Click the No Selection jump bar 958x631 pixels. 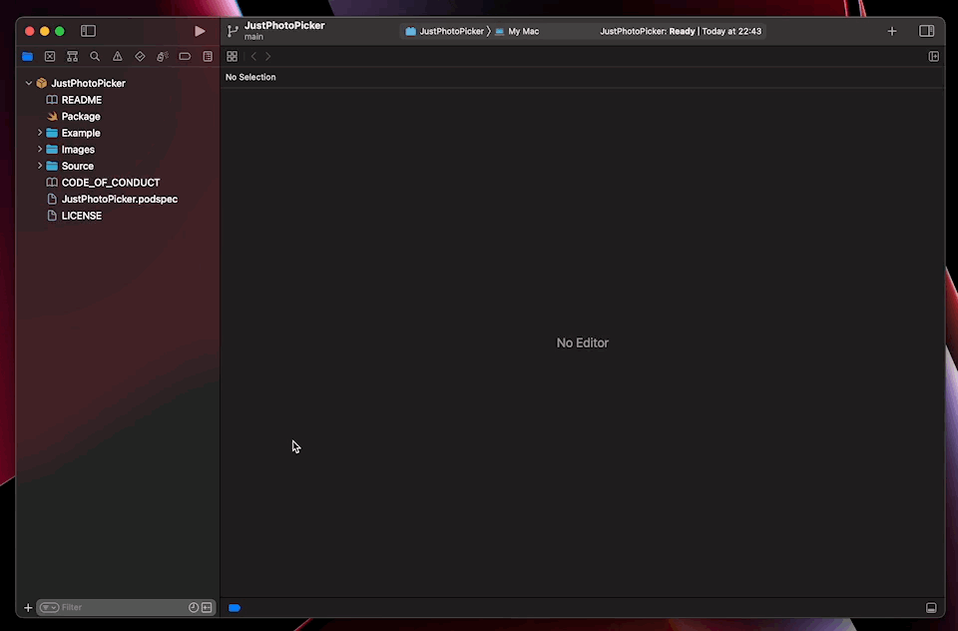pyautogui.click(x=250, y=77)
